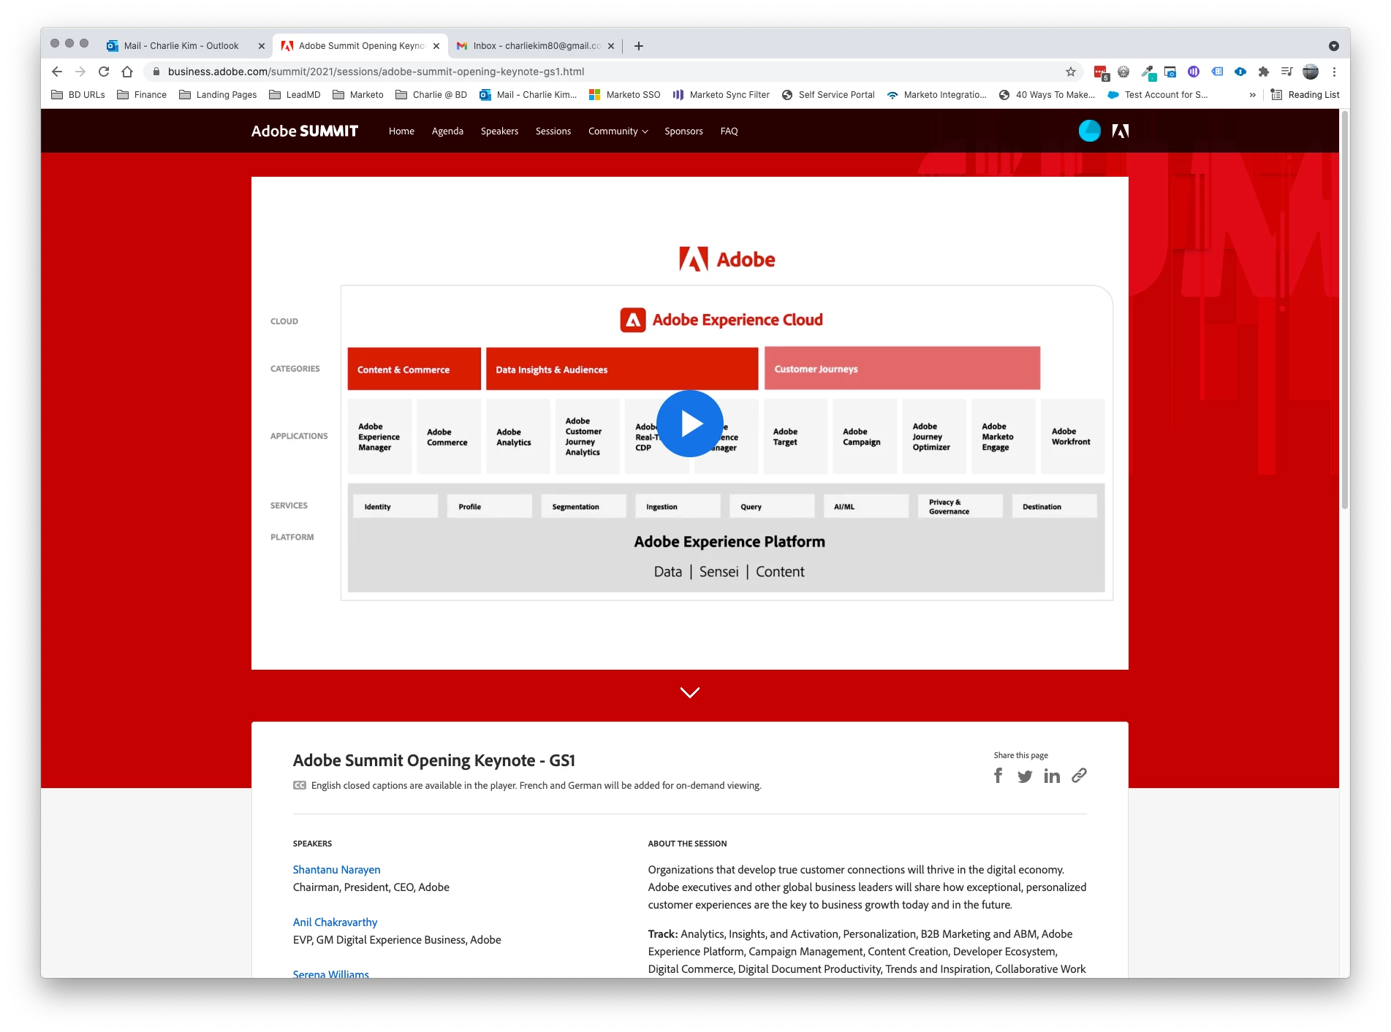1391x1032 pixels.
Task: Open the 40 Ways To Make bookmark
Action: (1047, 95)
